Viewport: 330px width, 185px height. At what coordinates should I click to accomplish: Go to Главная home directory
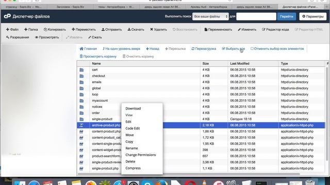[88, 49]
